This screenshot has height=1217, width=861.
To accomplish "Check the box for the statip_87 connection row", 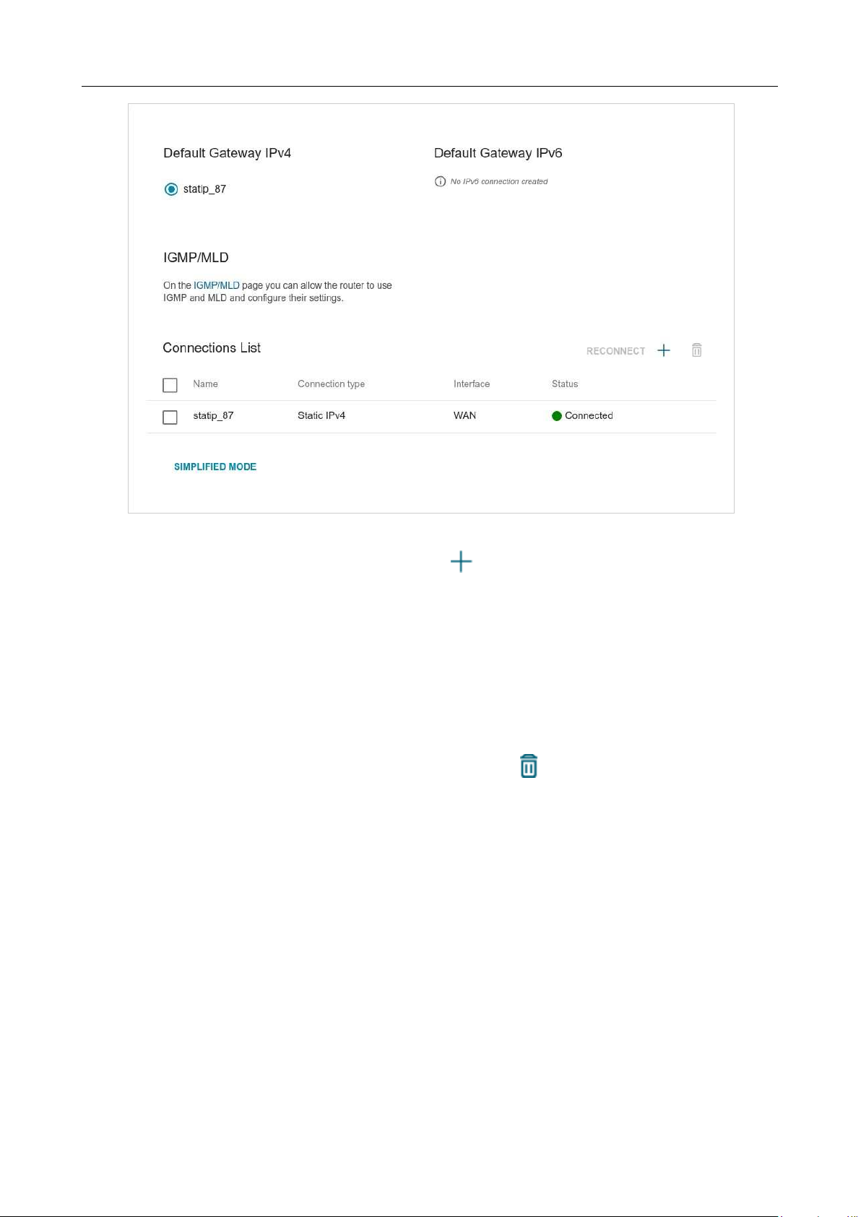I will coord(170,417).
